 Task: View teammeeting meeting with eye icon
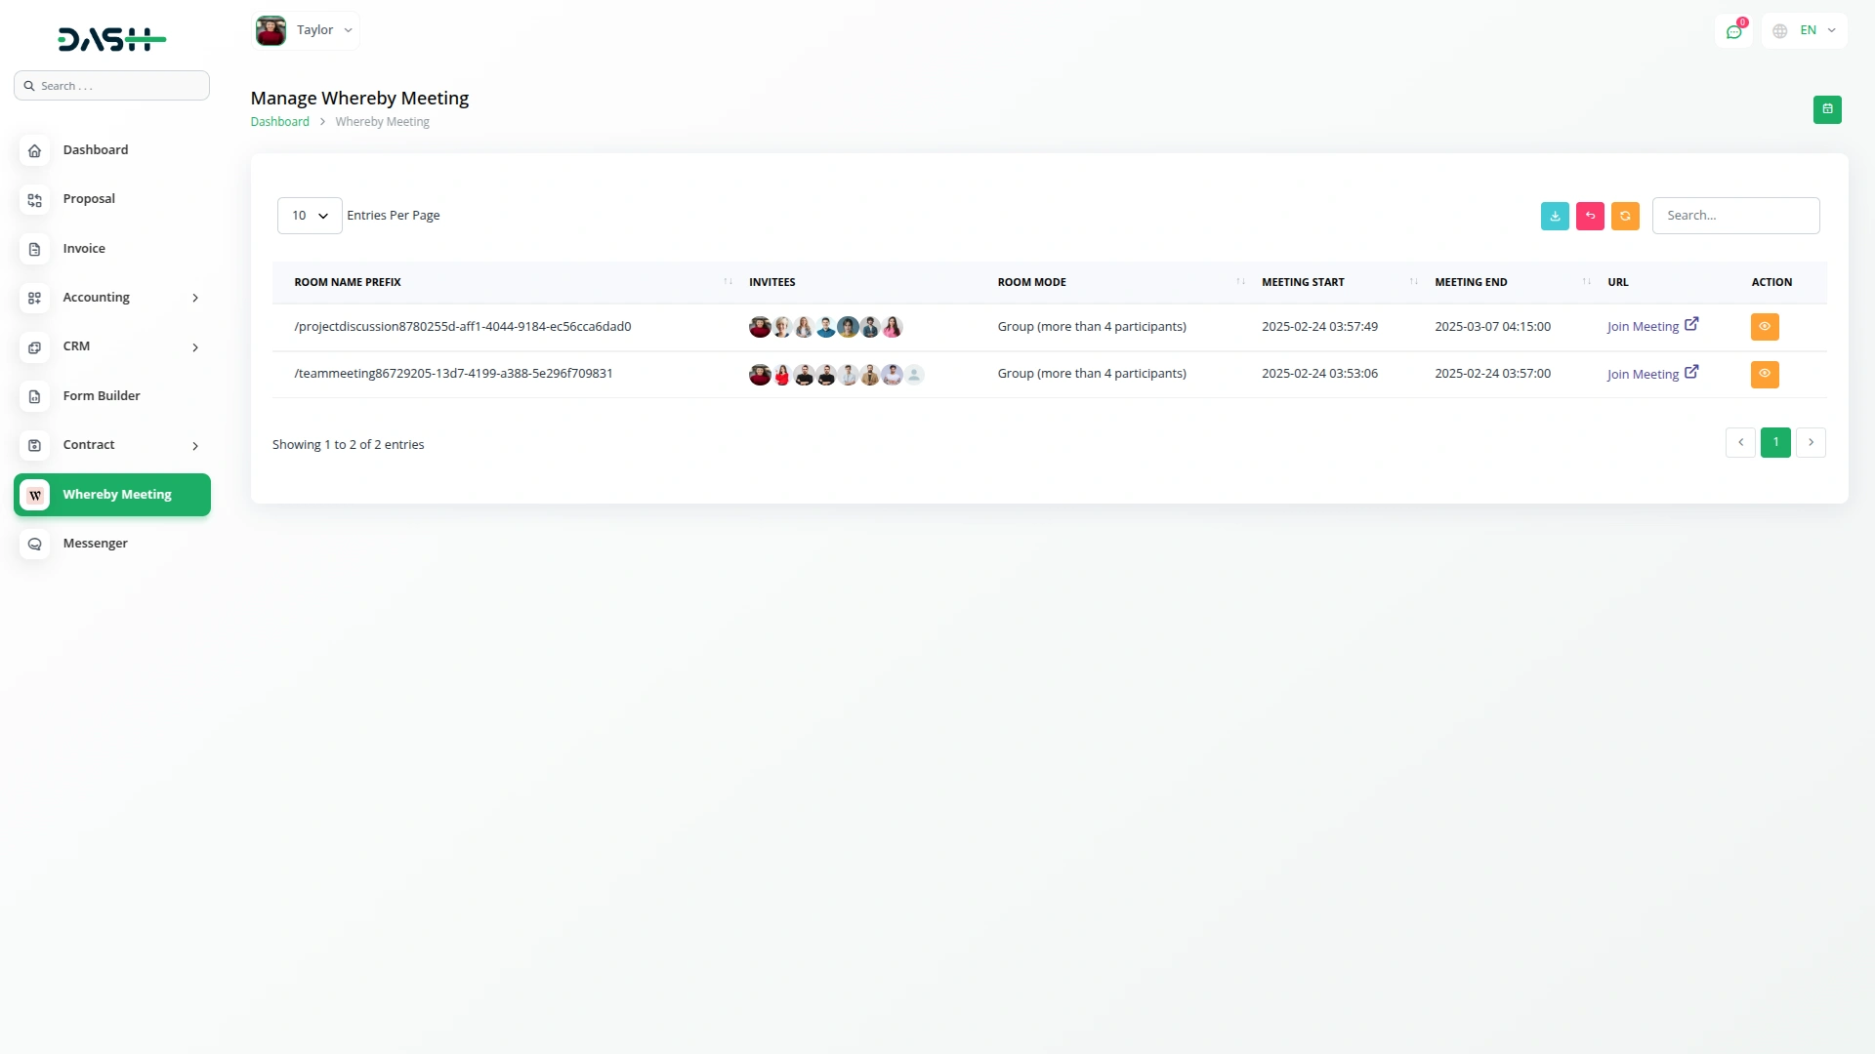click(1765, 374)
